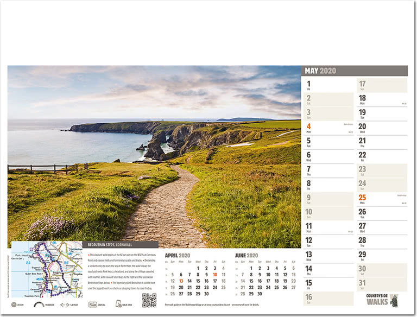
Task: Select May 29 Friday in the main grid
Action: 382,256
